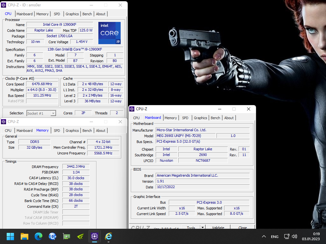
Task: Open the Socket #1 selection dropdown
Action: pyautogui.click(x=53, y=113)
